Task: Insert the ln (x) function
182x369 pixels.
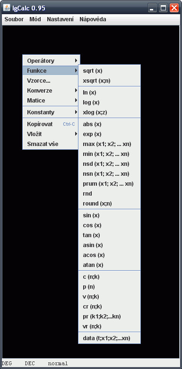Action: tap(110, 93)
